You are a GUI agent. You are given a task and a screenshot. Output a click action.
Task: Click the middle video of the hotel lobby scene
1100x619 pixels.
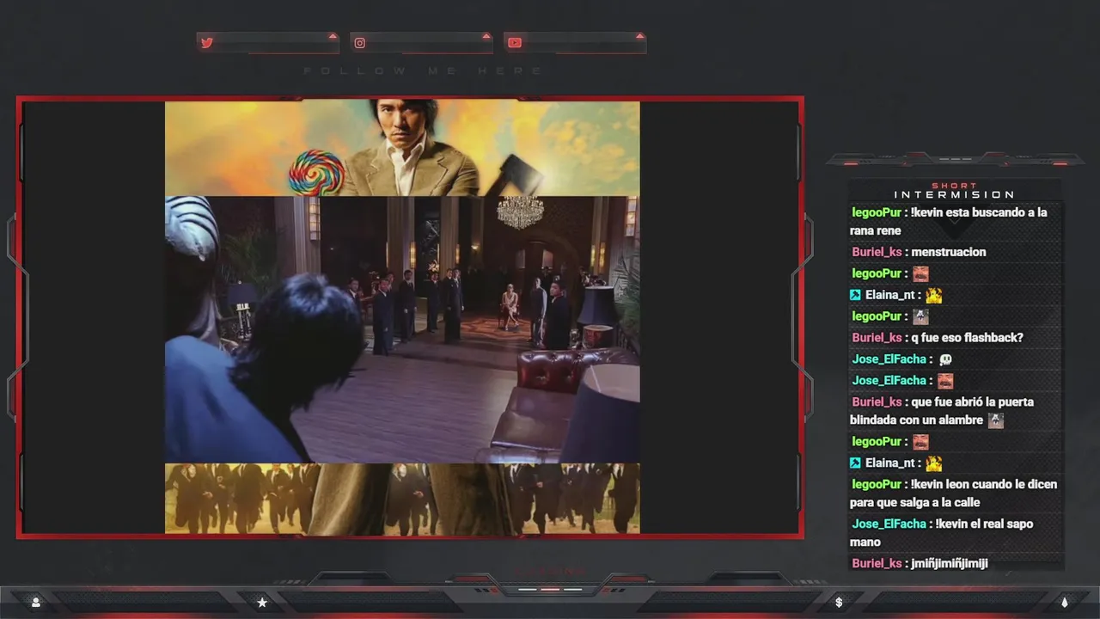click(x=402, y=330)
